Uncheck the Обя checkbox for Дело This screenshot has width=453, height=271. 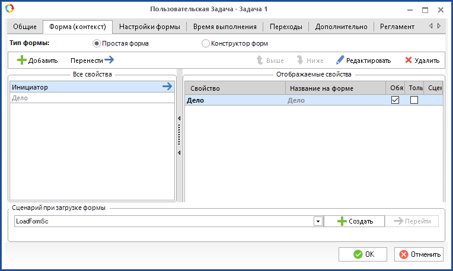click(395, 100)
